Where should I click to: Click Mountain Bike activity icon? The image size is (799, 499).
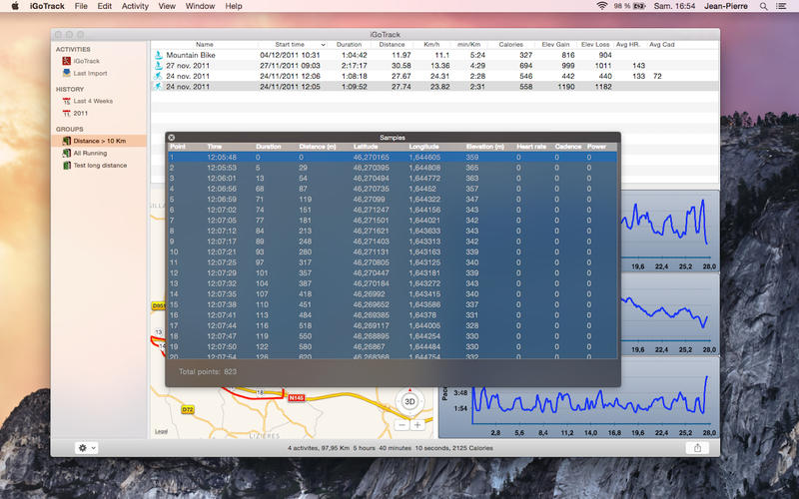pyautogui.click(x=159, y=55)
